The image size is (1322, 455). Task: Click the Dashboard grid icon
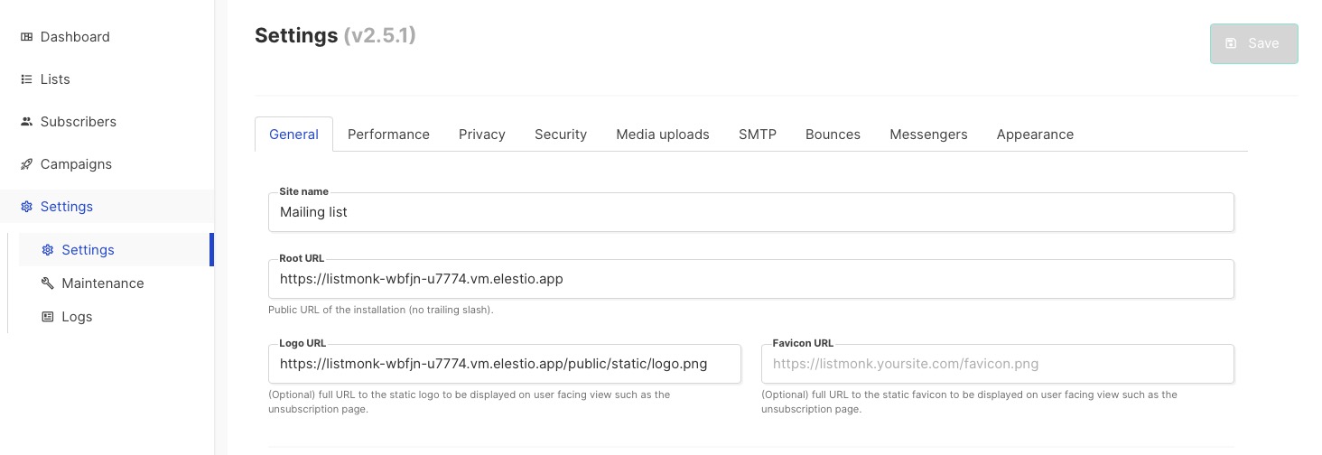[26, 37]
